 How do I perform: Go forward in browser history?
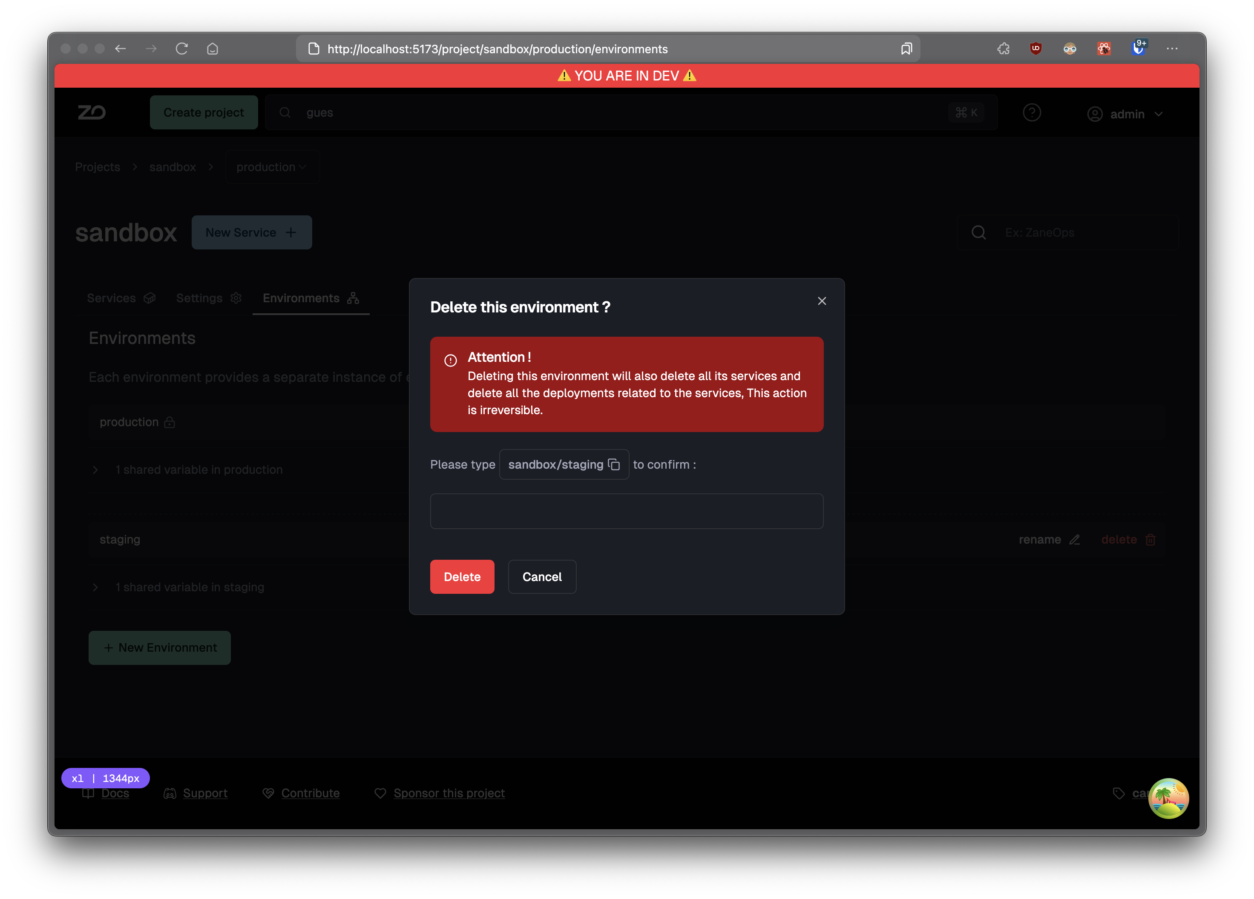(x=151, y=49)
